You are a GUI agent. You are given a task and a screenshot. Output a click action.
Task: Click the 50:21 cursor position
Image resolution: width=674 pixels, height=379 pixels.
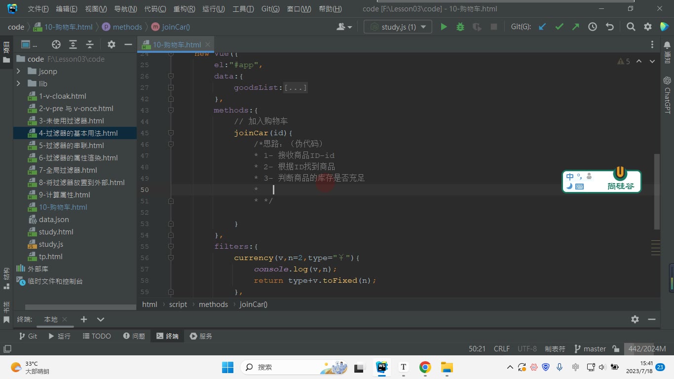477,349
